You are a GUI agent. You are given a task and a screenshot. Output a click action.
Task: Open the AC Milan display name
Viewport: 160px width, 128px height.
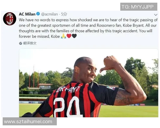(x=27, y=14)
